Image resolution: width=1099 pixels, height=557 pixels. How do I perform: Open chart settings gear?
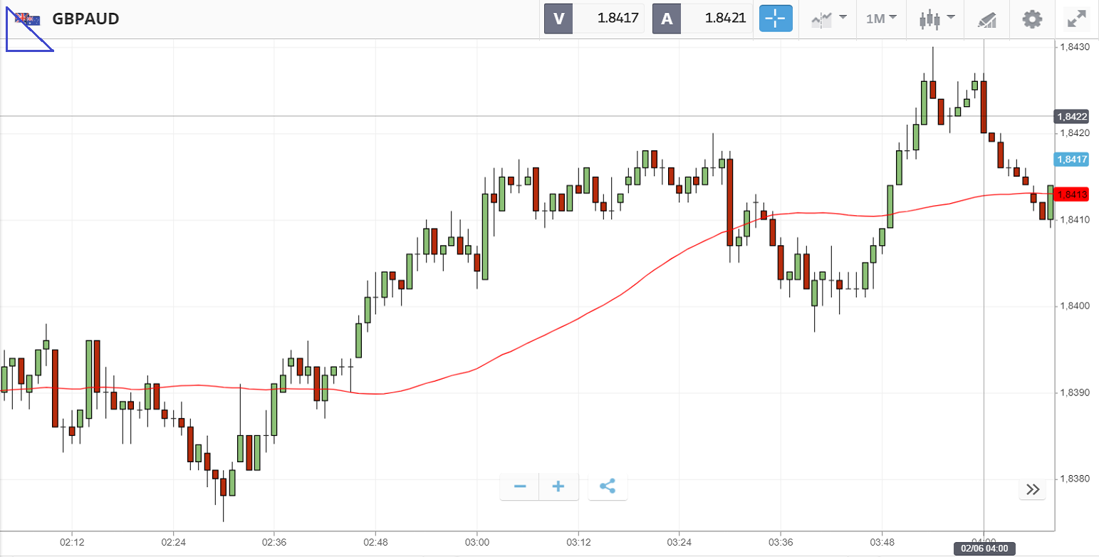coord(1032,19)
